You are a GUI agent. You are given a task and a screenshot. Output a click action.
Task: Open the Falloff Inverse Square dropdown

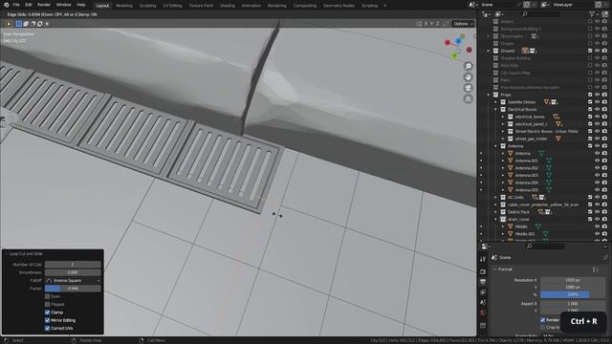(x=73, y=280)
